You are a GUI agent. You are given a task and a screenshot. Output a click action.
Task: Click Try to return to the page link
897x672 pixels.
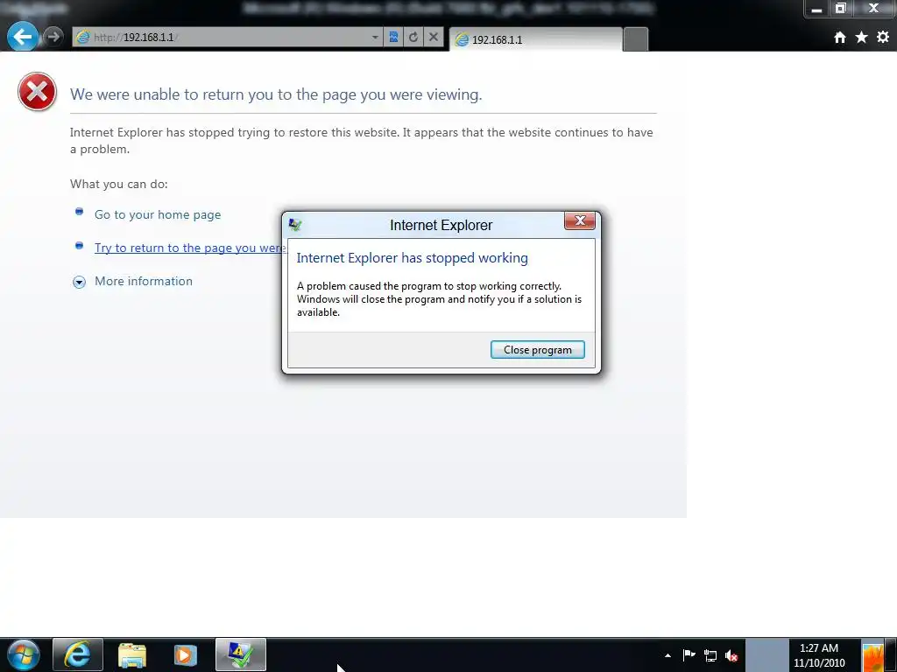[189, 248]
